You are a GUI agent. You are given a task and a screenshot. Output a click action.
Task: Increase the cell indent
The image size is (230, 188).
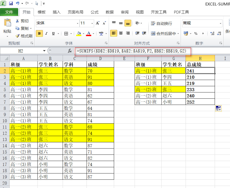pos(144,33)
